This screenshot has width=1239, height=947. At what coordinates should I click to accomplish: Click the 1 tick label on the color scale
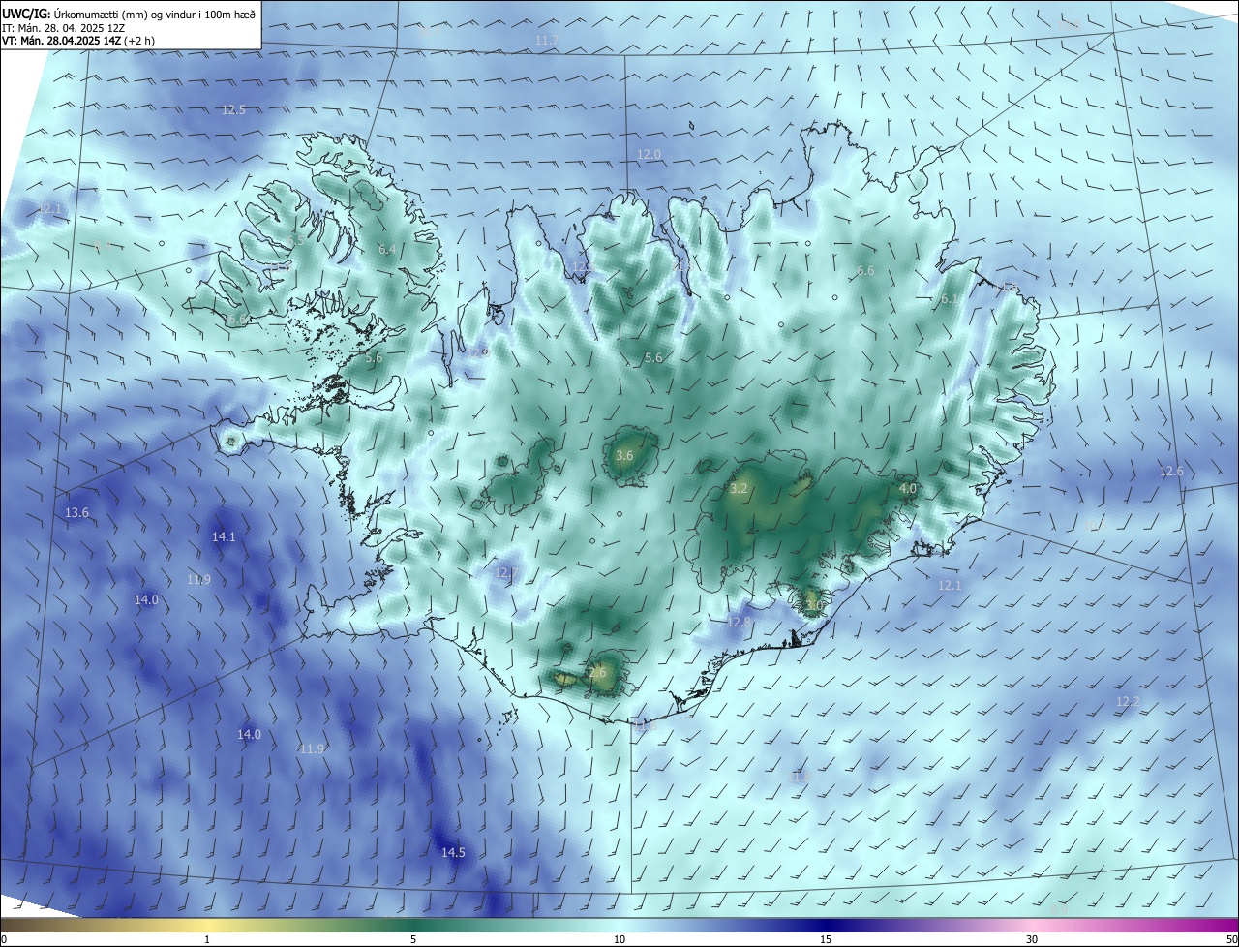207,939
